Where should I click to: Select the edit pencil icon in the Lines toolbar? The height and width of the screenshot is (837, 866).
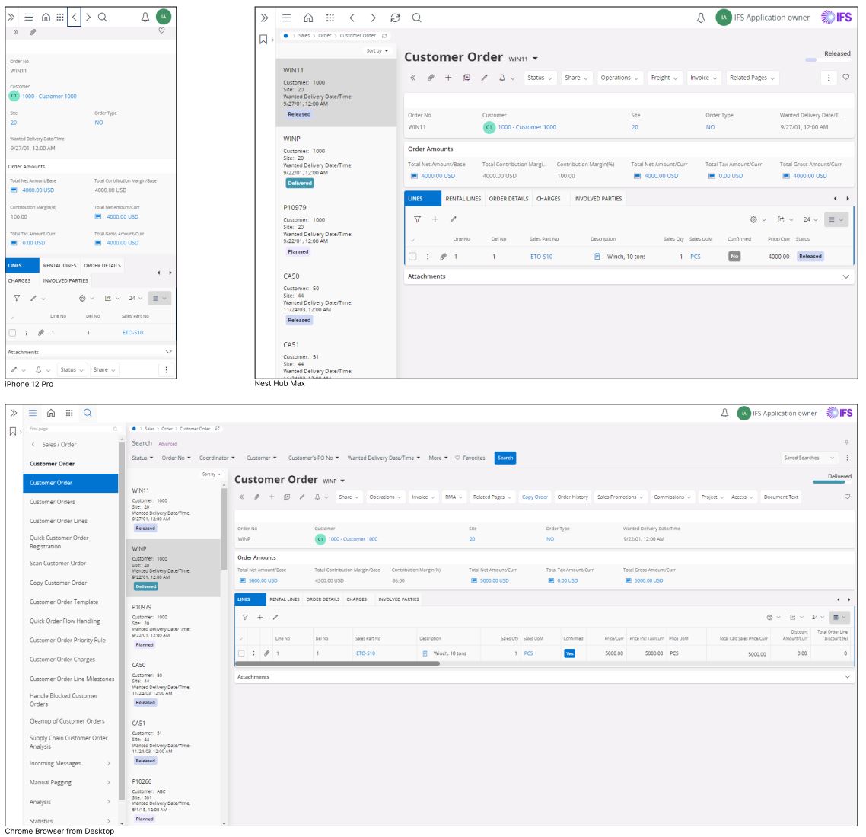coord(453,219)
